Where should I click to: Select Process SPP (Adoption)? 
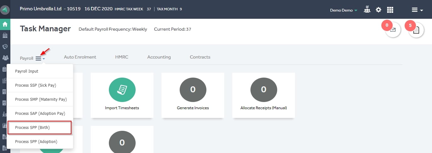tap(40, 141)
